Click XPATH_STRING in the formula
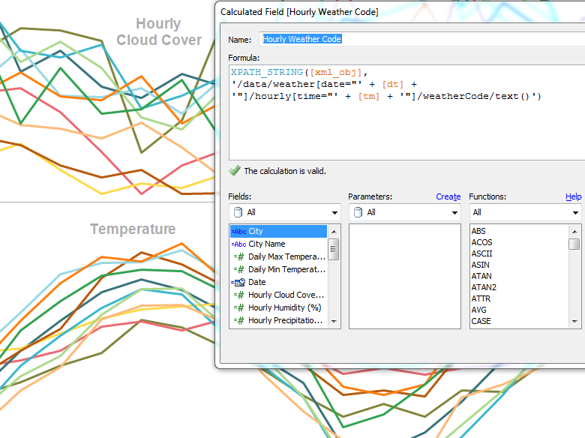 click(267, 72)
